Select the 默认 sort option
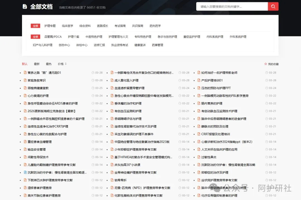This screenshot has height=200, width=301. coord(25,64)
